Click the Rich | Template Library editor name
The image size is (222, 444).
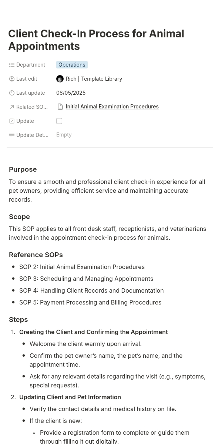[x=94, y=79]
